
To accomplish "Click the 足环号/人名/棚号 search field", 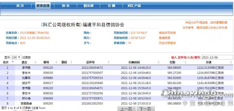I will pyautogui.click(x=217, y=57).
